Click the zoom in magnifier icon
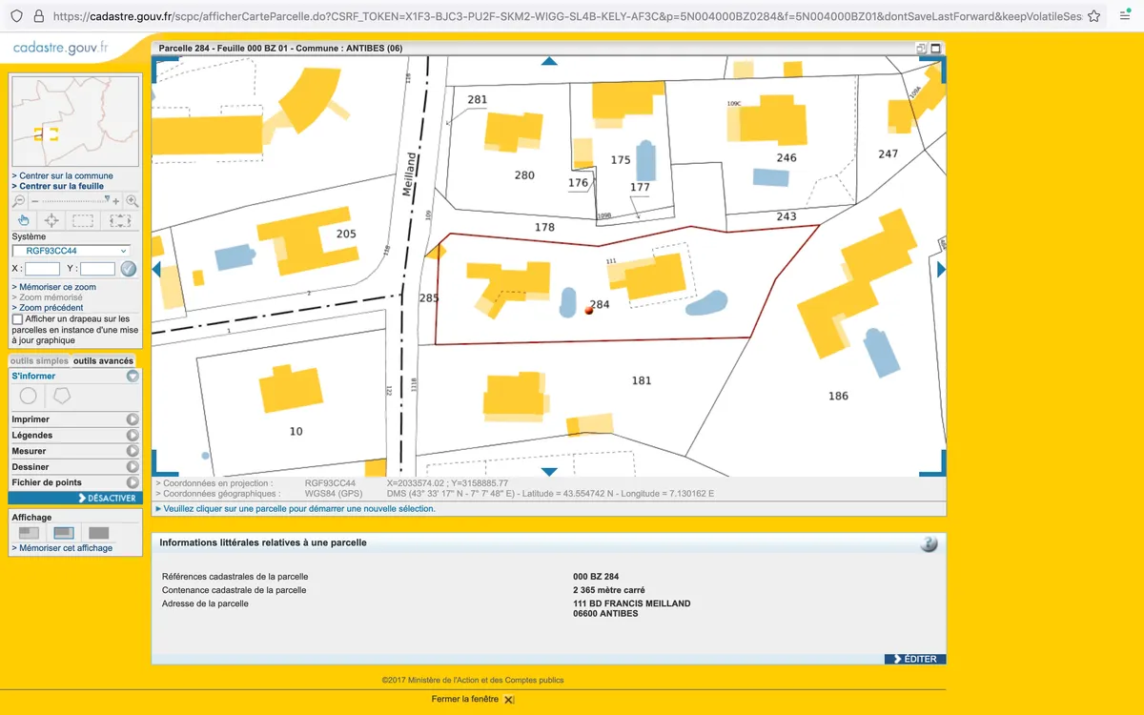1144x715 pixels. coord(132,201)
